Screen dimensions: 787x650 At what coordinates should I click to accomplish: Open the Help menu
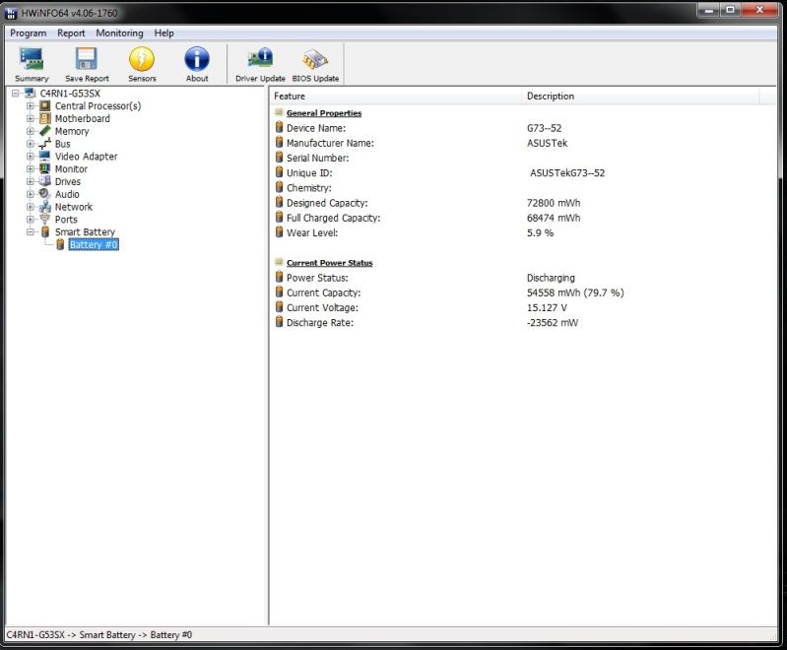point(164,33)
